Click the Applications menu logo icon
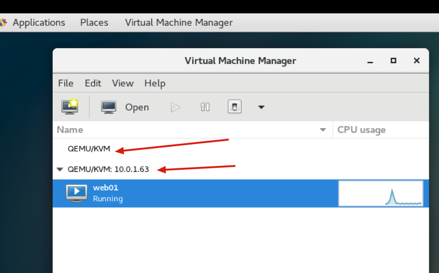439x273 pixels. [3, 22]
